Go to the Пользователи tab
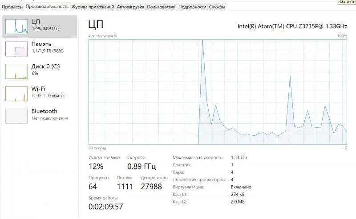This screenshot has width=356, height=219. pos(161,7)
